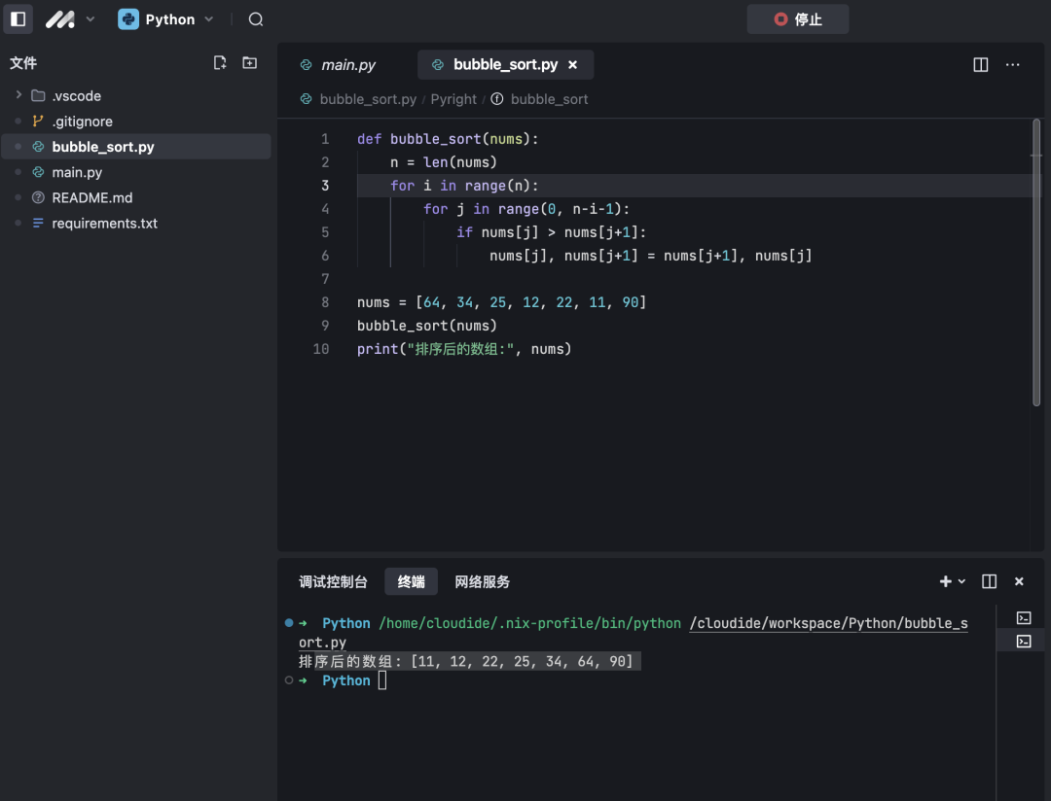Screen dimensions: 1051x801
Task: Open requirements.txt file
Action: tap(104, 223)
